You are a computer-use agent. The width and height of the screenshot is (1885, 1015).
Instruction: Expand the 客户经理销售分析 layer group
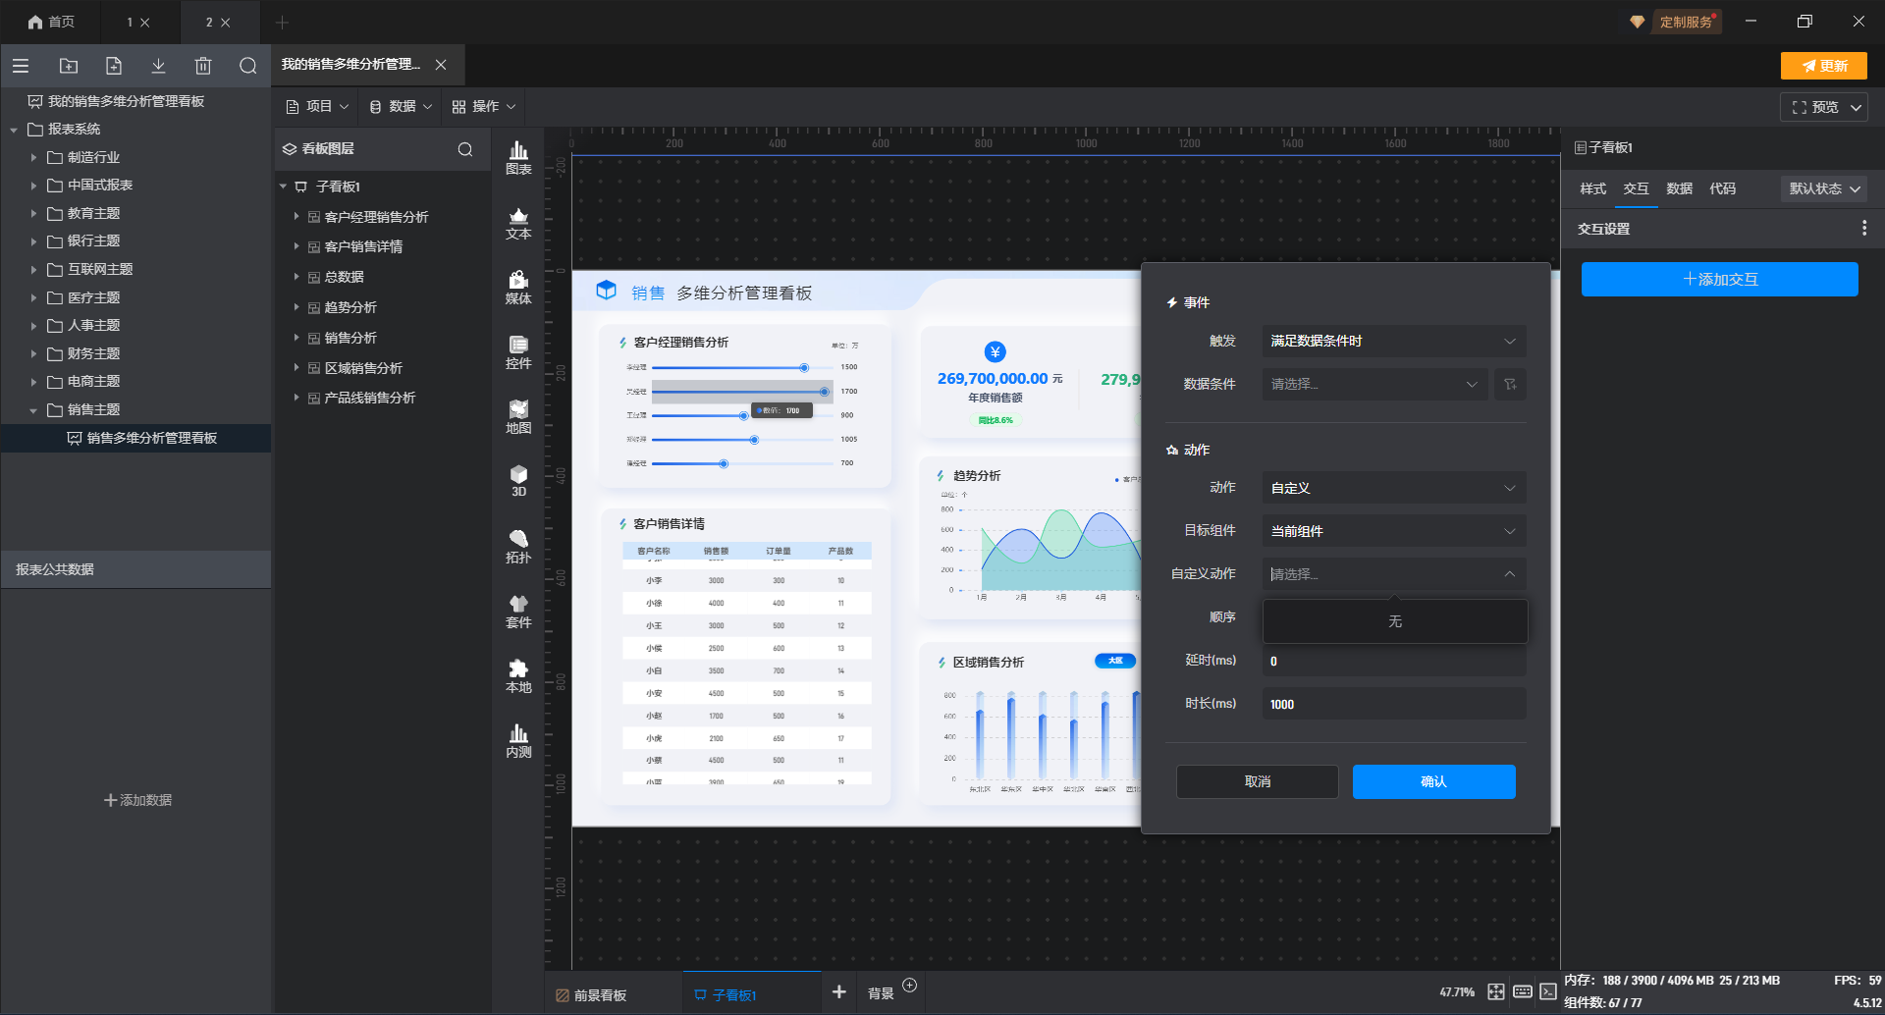coord(296,217)
